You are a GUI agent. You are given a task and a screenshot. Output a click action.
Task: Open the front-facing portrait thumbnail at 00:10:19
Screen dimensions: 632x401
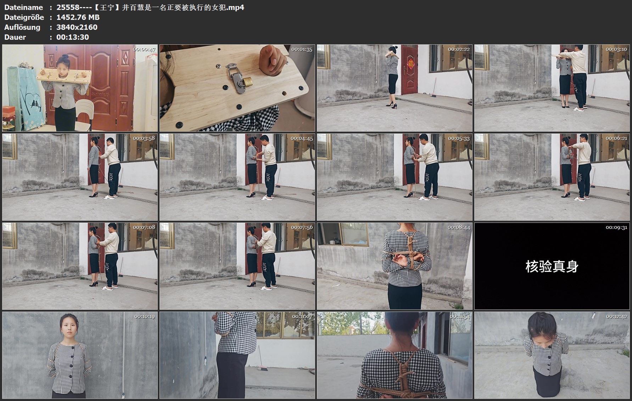coord(80,355)
